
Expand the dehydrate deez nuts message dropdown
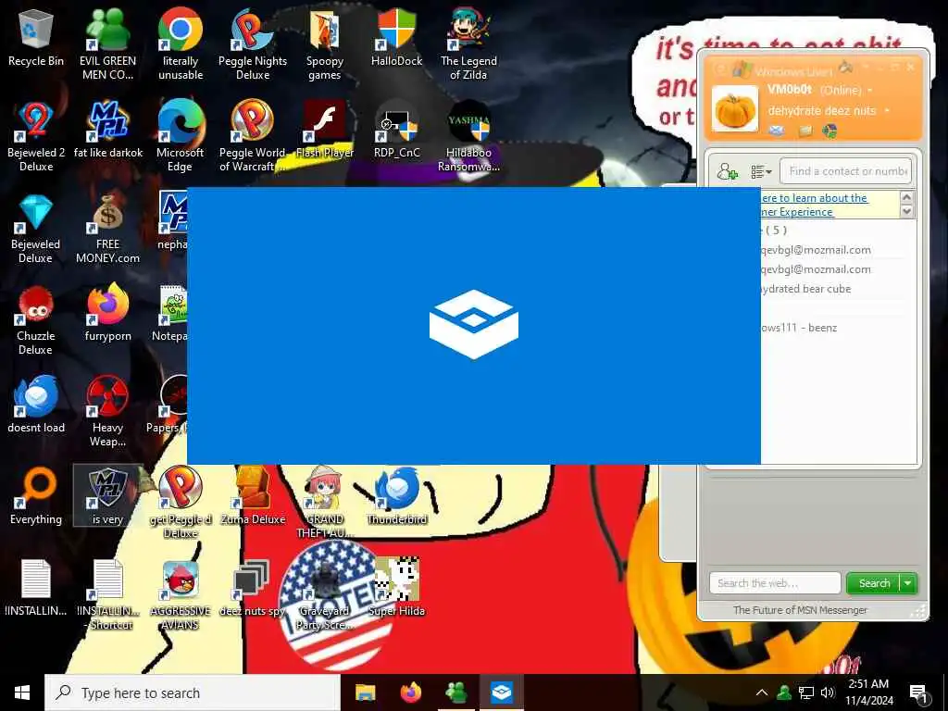(x=887, y=111)
